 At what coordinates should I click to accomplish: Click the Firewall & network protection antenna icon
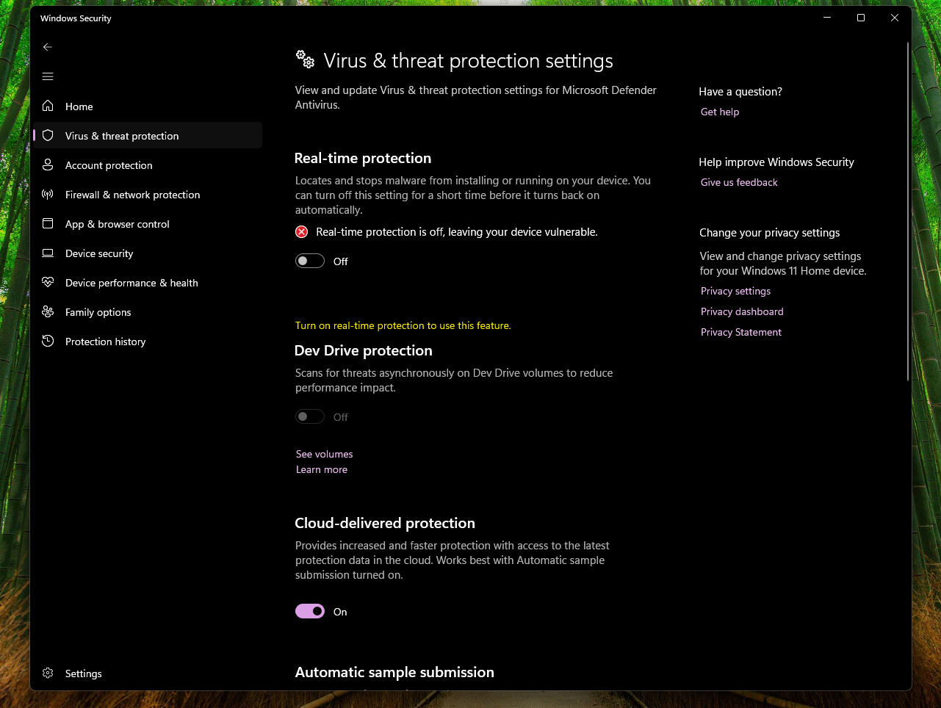[48, 194]
